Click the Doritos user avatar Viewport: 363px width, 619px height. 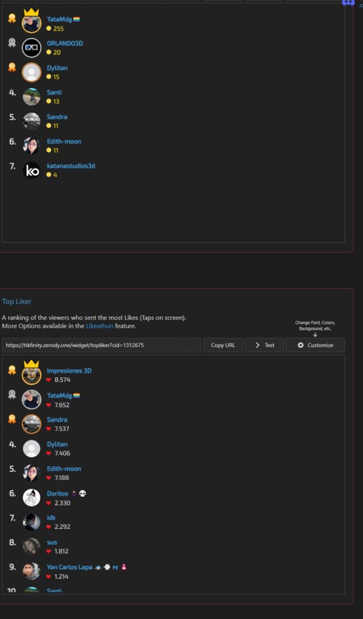click(31, 497)
